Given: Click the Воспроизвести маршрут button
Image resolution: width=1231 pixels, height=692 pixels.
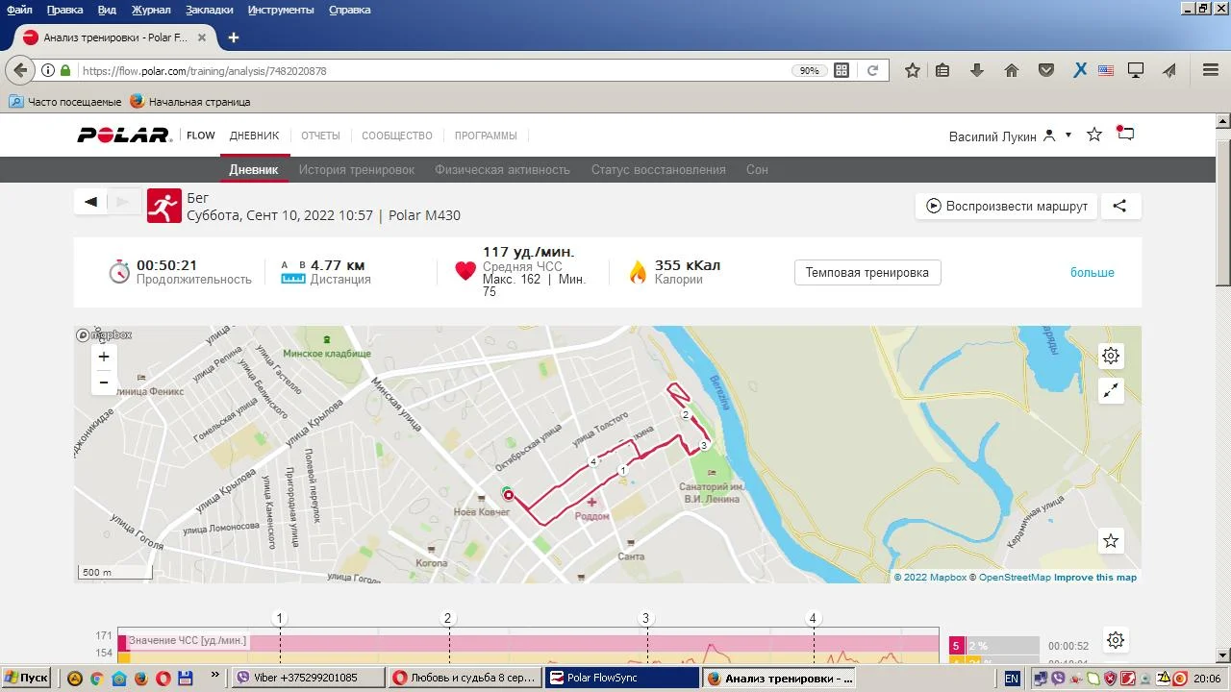Looking at the screenshot, I should (1006, 206).
